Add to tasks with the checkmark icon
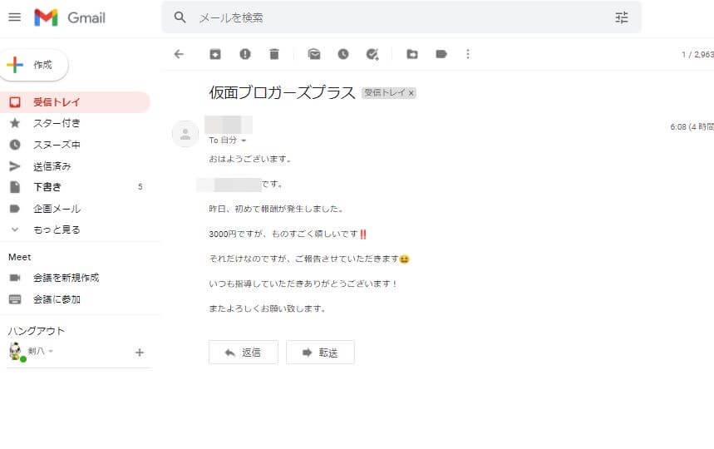Viewport: 714px width, 449px height. 372,54
